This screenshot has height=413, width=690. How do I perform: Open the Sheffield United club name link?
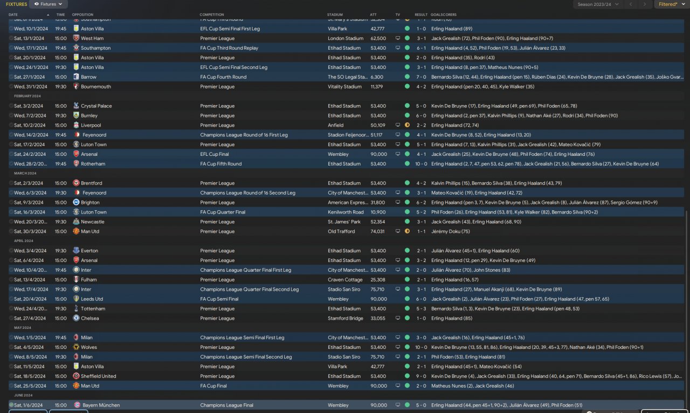click(x=99, y=376)
